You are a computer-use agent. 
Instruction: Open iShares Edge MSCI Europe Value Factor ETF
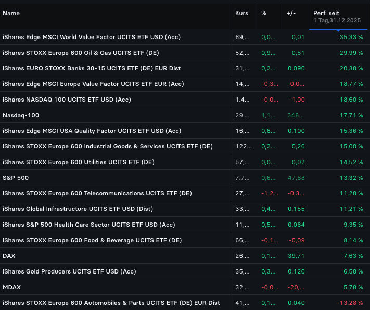(x=93, y=84)
